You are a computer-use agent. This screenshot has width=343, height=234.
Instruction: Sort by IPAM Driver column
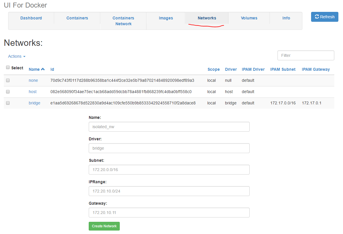point(253,69)
